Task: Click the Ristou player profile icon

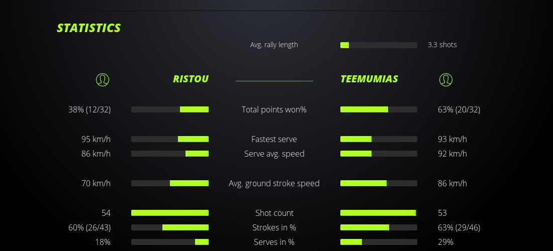Action: pos(103,79)
